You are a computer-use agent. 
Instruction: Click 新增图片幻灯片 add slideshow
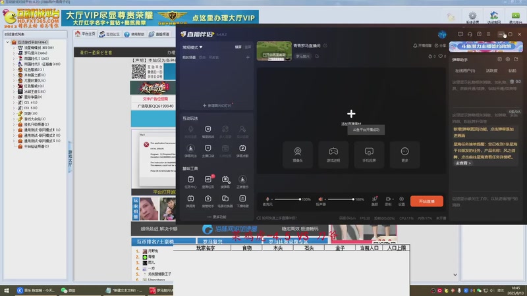tap(217, 105)
